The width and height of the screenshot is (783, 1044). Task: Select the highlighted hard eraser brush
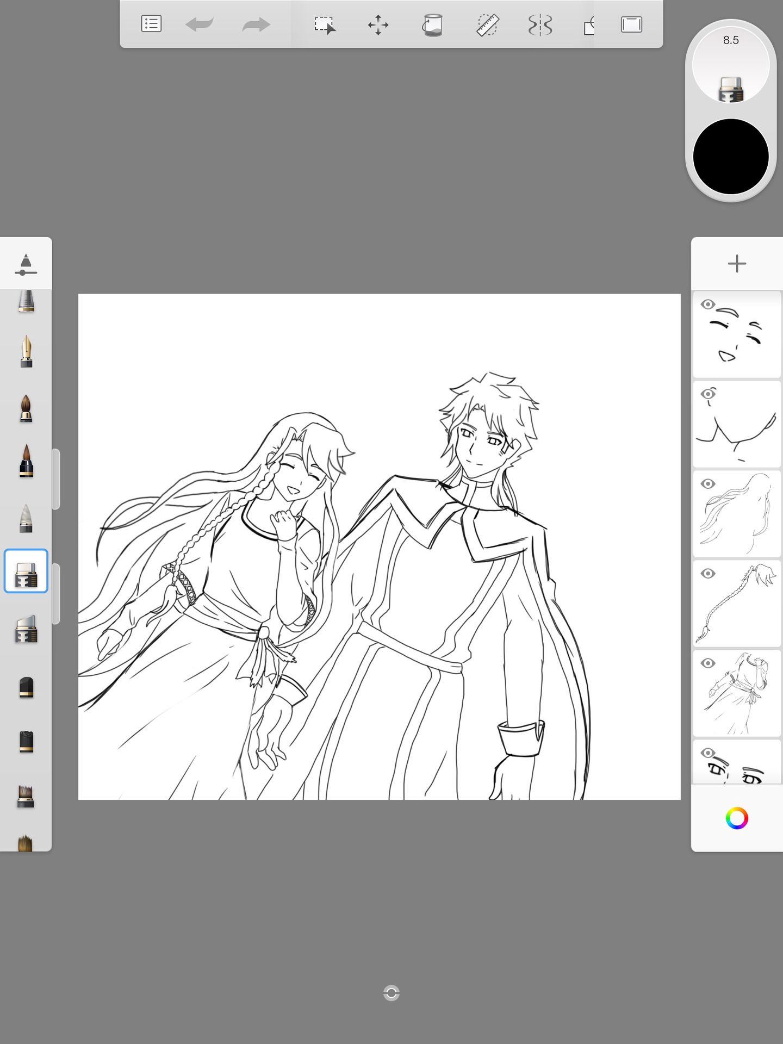[26, 571]
